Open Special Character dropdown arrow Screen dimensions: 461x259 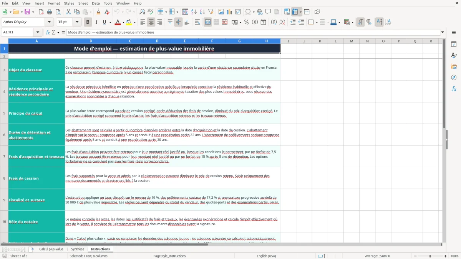tap(254, 12)
